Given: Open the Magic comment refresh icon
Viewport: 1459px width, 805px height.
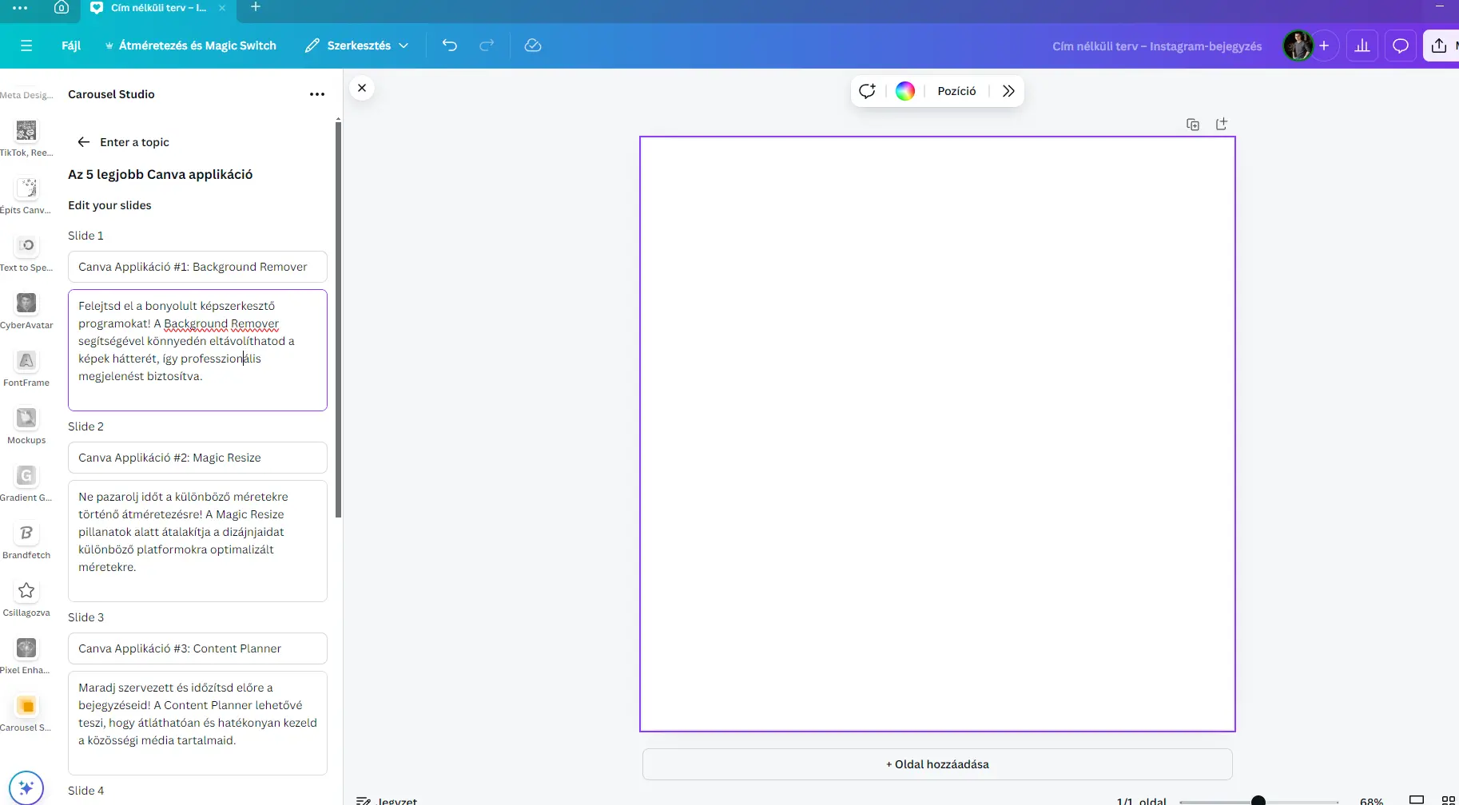Looking at the screenshot, I should tap(867, 91).
